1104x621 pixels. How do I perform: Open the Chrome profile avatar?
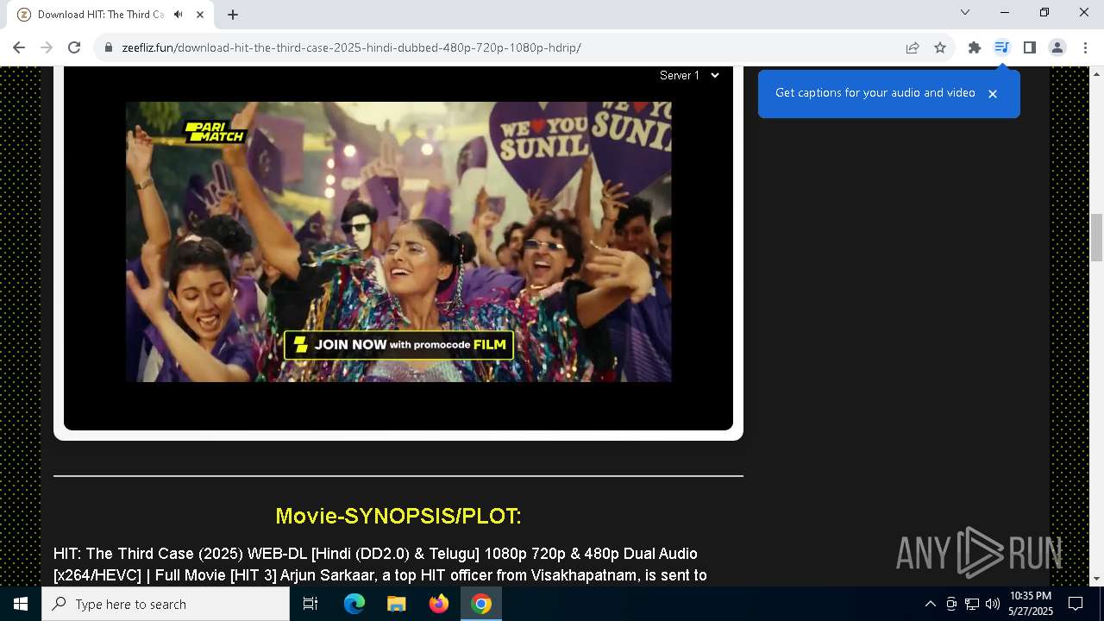click(1057, 47)
